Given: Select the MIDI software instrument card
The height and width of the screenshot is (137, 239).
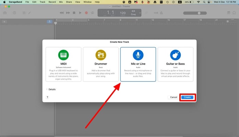Looking at the screenshot, I should tap(63, 64).
